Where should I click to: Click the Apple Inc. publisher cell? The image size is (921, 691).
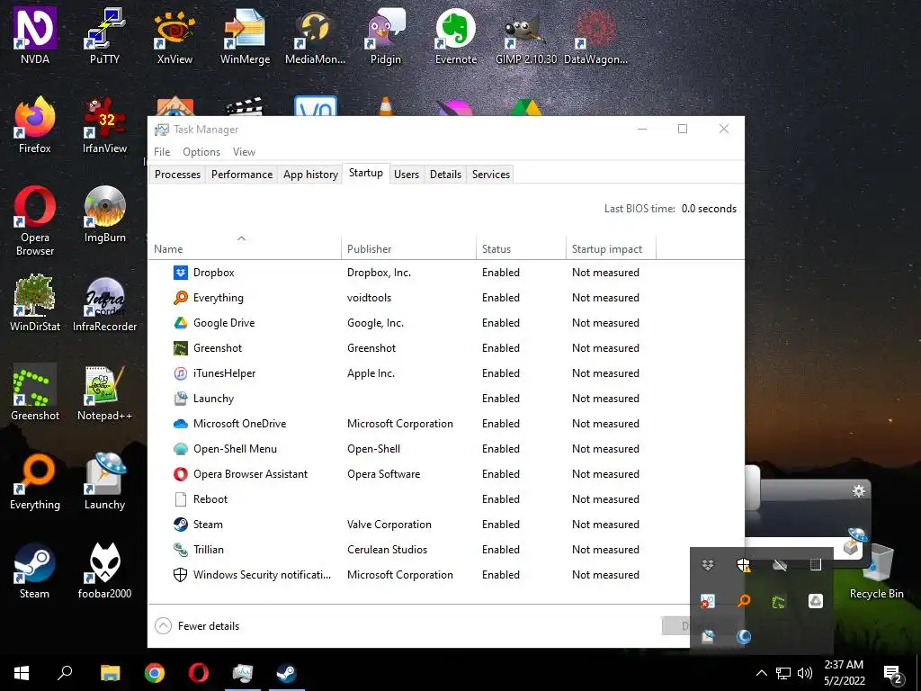pos(371,373)
